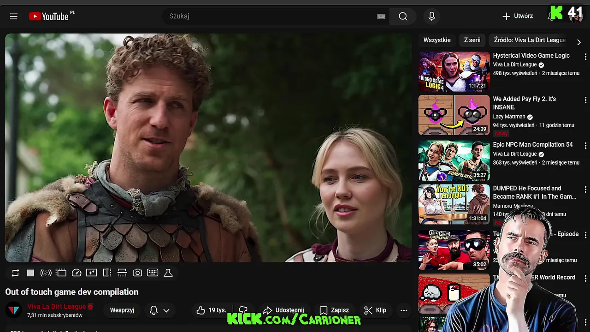Take a screenshot with camera icon

pos(137,273)
